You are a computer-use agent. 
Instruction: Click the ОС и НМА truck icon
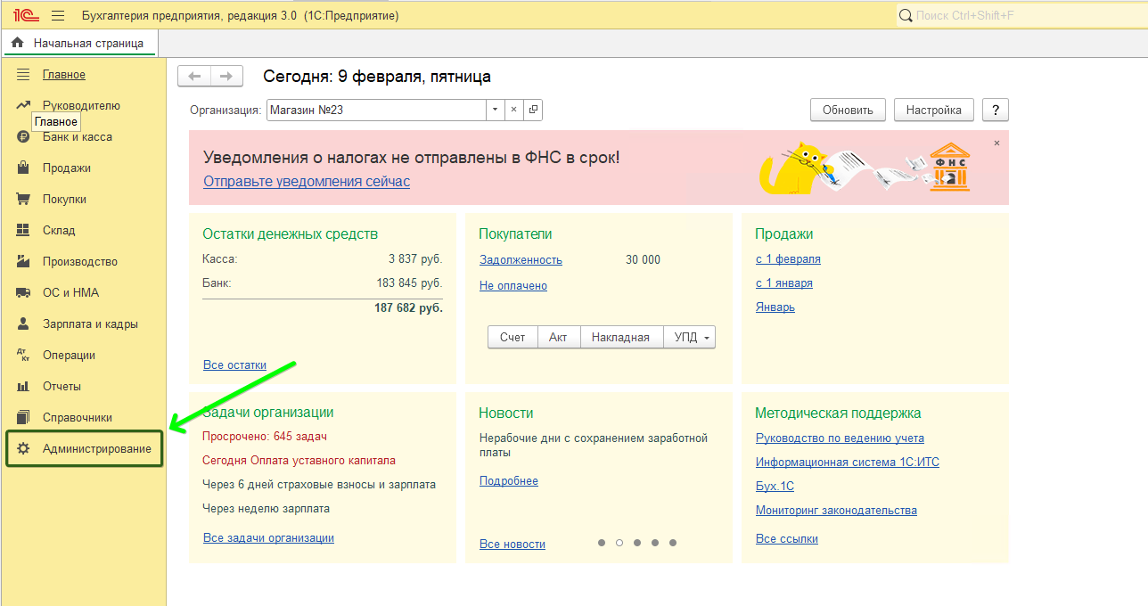(x=24, y=292)
